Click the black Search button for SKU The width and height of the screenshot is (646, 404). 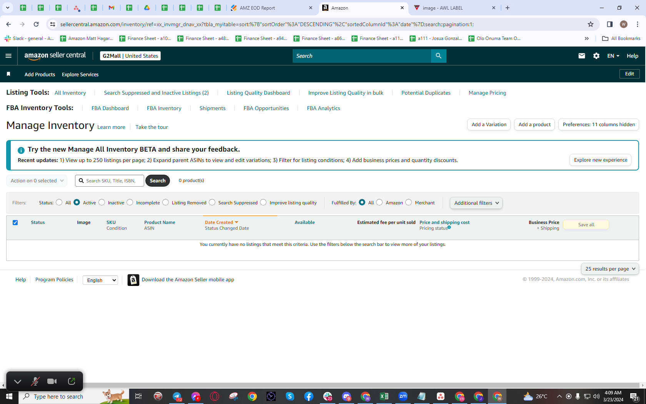point(158,181)
